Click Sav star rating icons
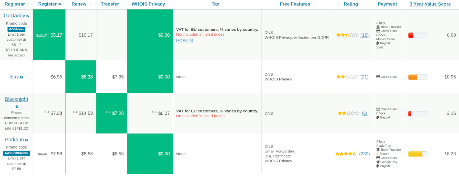Screen dimensions: 459x176 (347, 77)
